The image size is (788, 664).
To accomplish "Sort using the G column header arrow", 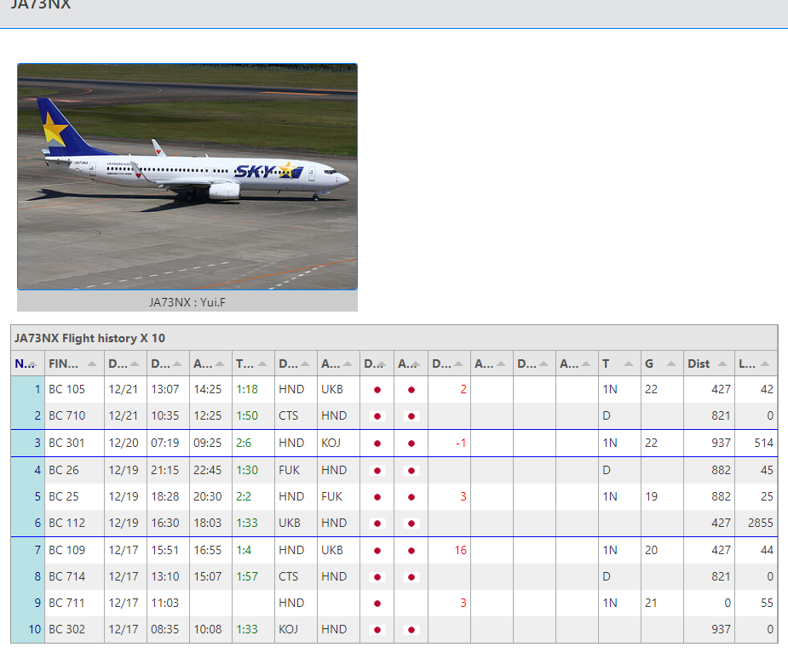I will [x=670, y=364].
